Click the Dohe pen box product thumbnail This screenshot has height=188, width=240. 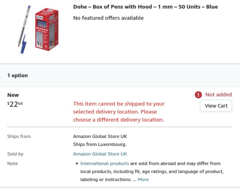[47, 30]
